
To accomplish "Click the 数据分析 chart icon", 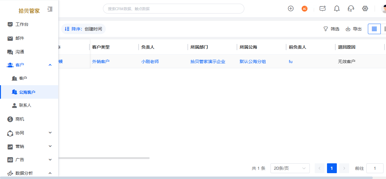I will pyautogui.click(x=10, y=173).
